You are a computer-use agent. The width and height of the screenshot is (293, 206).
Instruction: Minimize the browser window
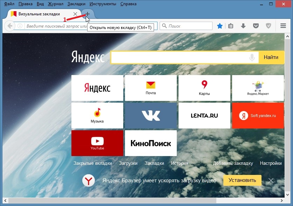(x=261, y=4)
